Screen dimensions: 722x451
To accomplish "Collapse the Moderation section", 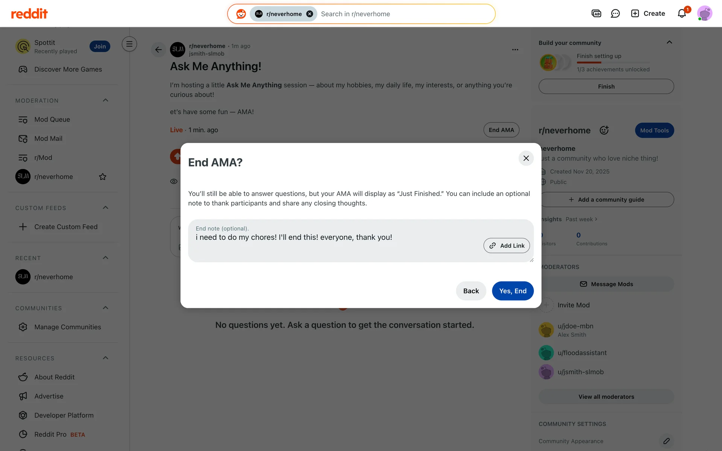I will pos(106,100).
